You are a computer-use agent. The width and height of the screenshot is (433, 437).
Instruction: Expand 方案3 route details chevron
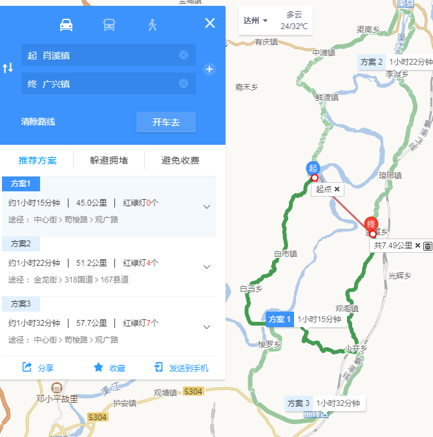click(207, 327)
